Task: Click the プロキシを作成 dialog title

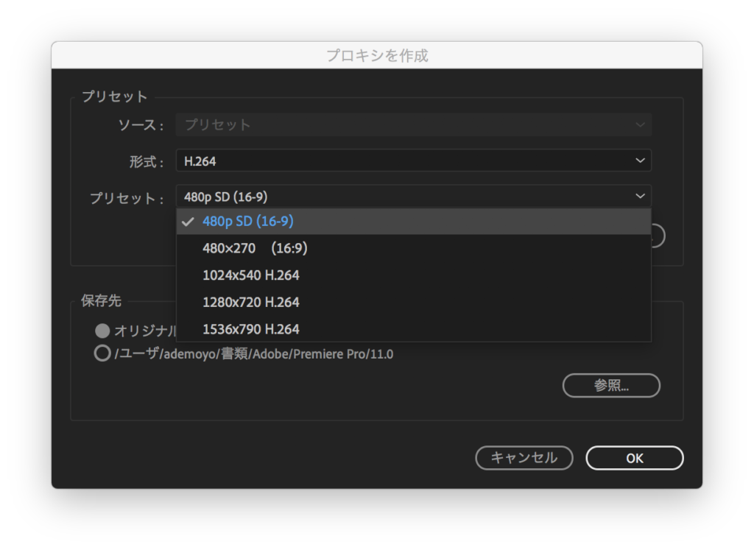Action: [x=377, y=56]
